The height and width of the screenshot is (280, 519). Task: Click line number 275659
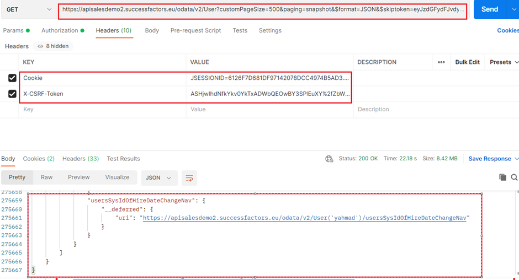click(x=12, y=201)
